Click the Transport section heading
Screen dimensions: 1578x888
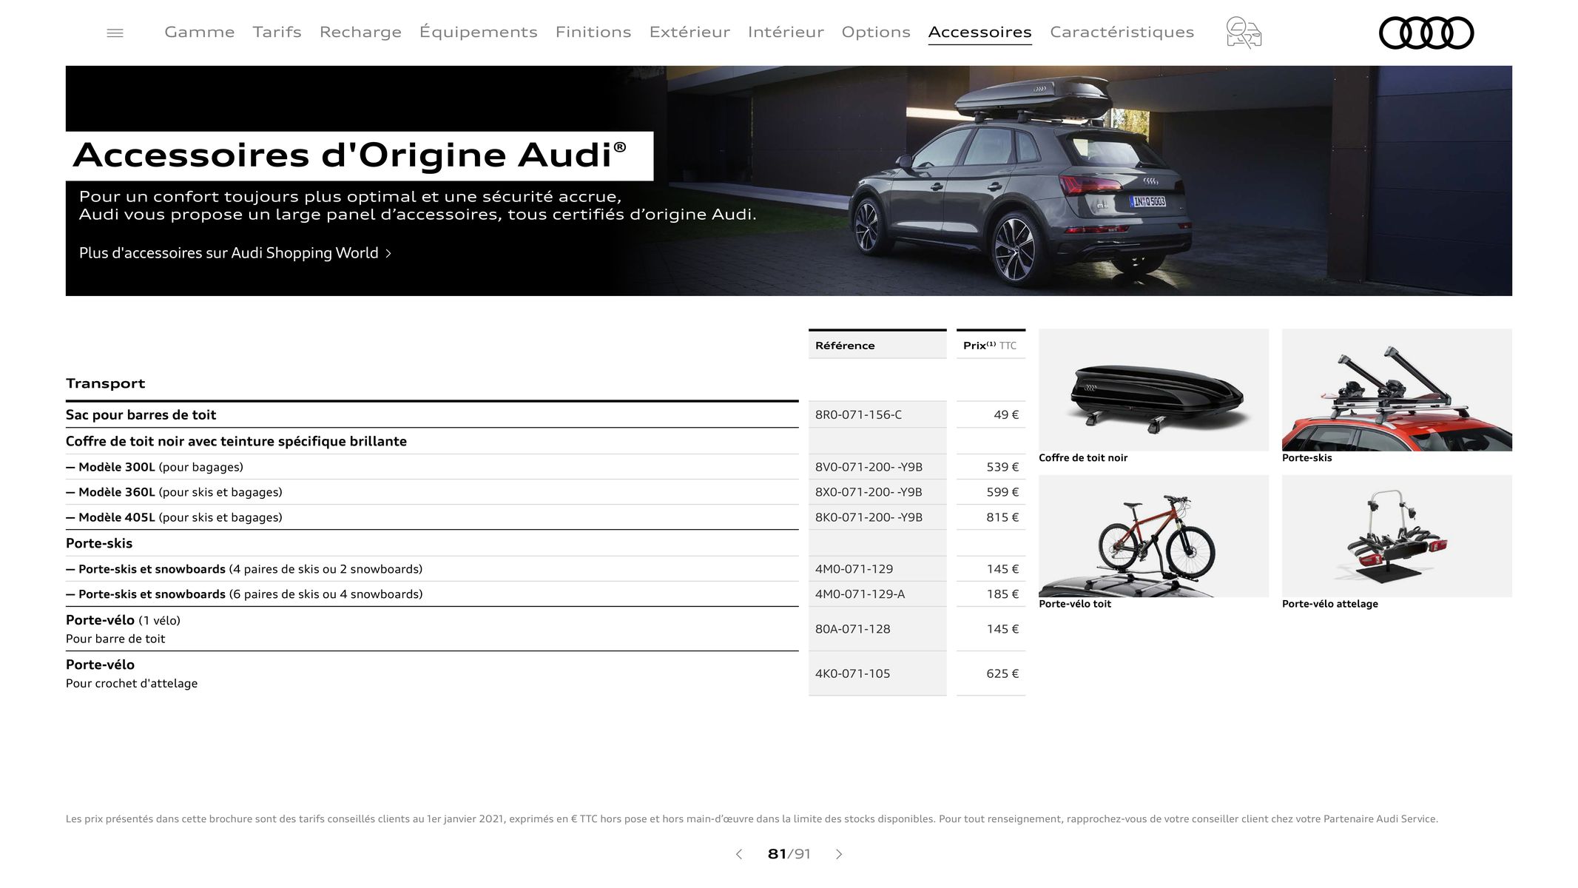coord(105,383)
